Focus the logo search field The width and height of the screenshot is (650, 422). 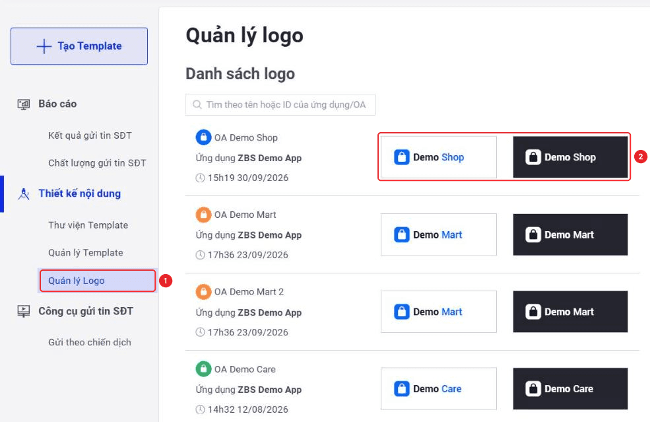[280, 104]
